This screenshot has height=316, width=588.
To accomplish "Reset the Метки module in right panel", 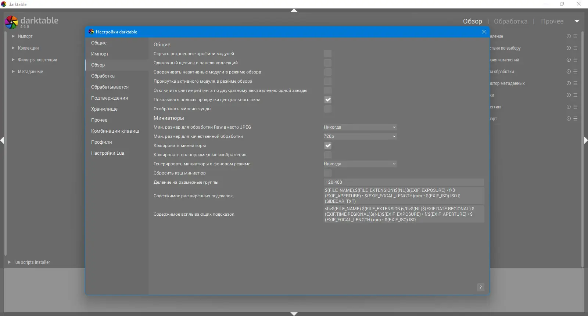I will coord(569,95).
